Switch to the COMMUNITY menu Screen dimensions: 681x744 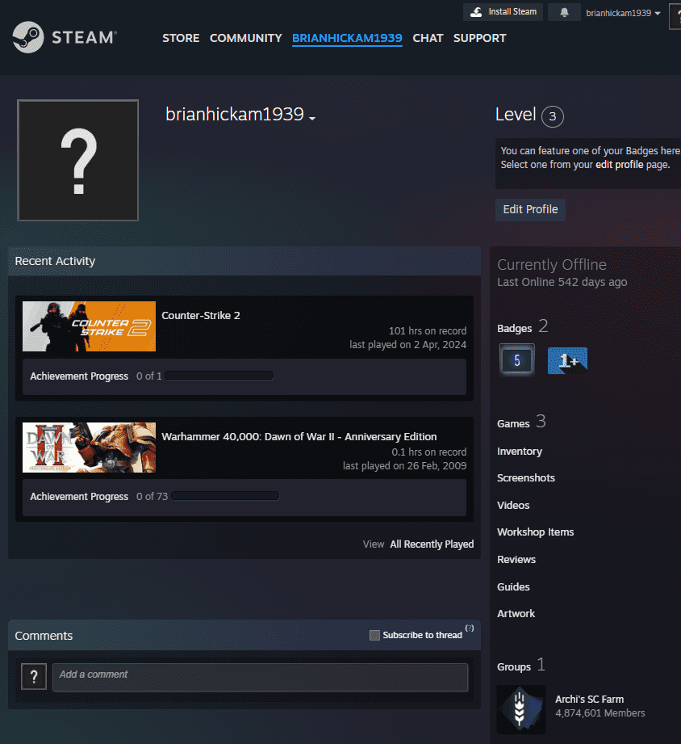pyautogui.click(x=245, y=38)
